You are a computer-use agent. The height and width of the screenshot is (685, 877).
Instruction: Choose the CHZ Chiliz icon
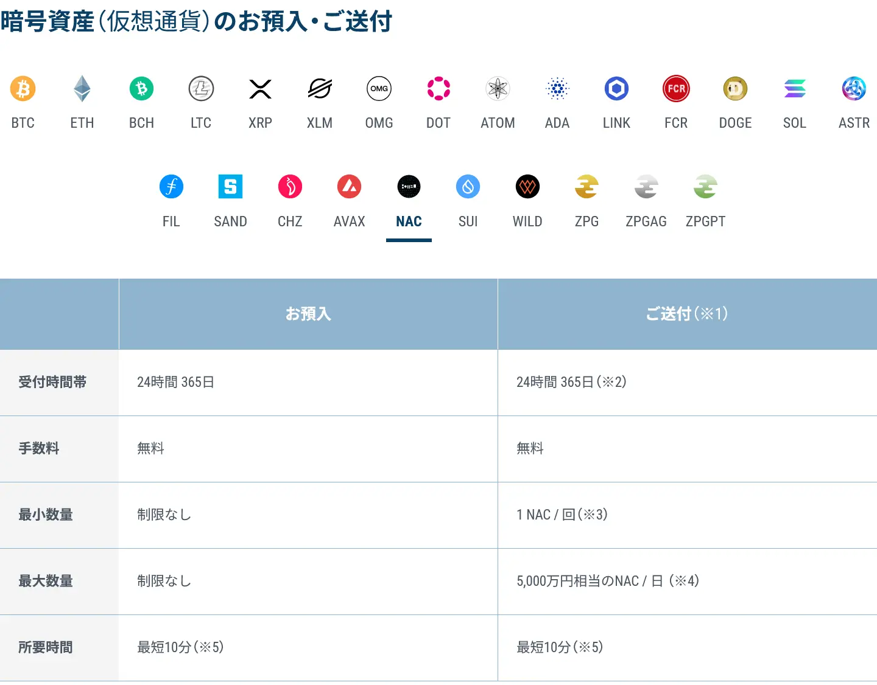click(x=290, y=186)
